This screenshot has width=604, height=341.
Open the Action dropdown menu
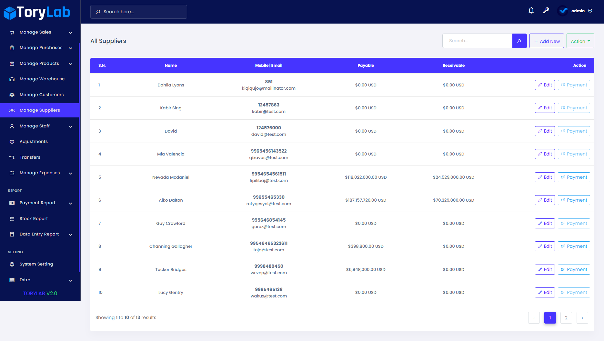point(580,41)
